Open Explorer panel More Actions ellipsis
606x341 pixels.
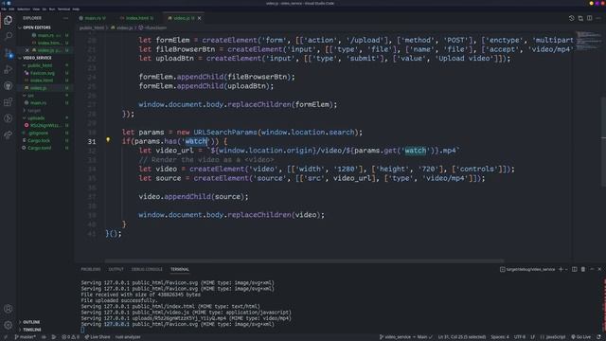coord(65,18)
